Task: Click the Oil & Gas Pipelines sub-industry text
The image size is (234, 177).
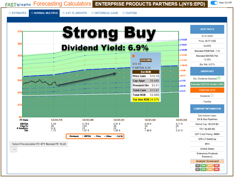Action: click(x=207, y=119)
